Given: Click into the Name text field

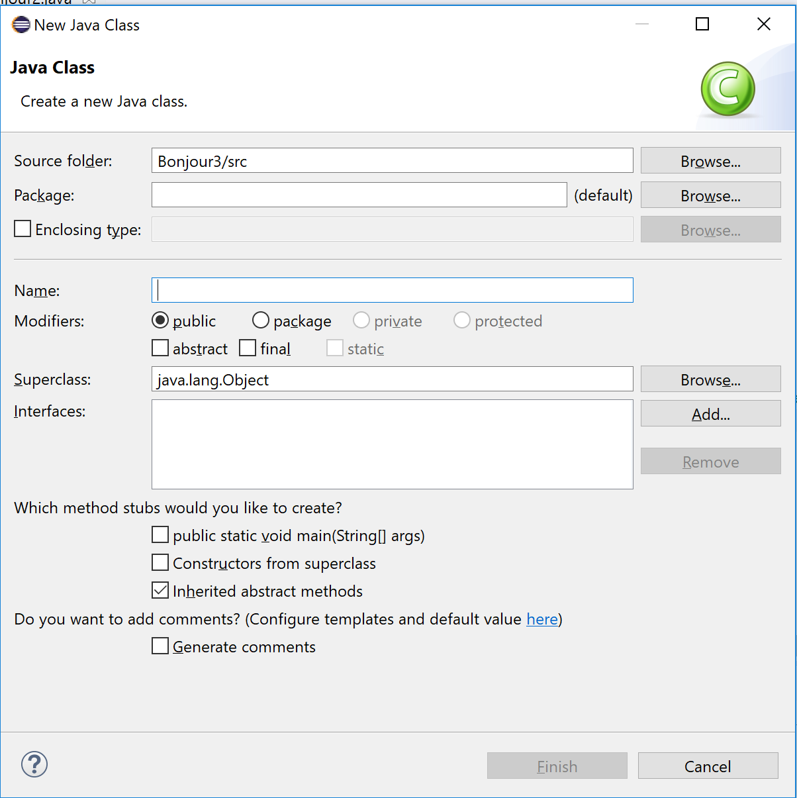Looking at the screenshot, I should click(x=392, y=290).
